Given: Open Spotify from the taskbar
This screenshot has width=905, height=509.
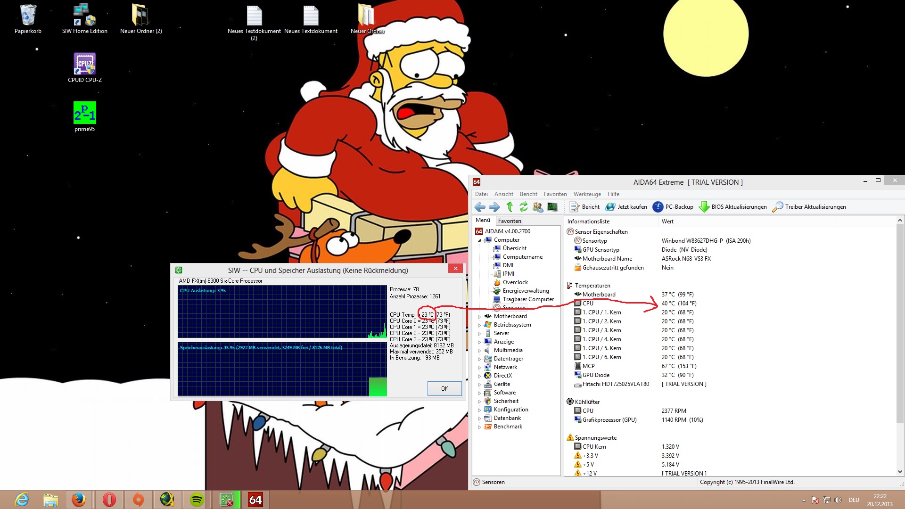Looking at the screenshot, I should tap(197, 500).
